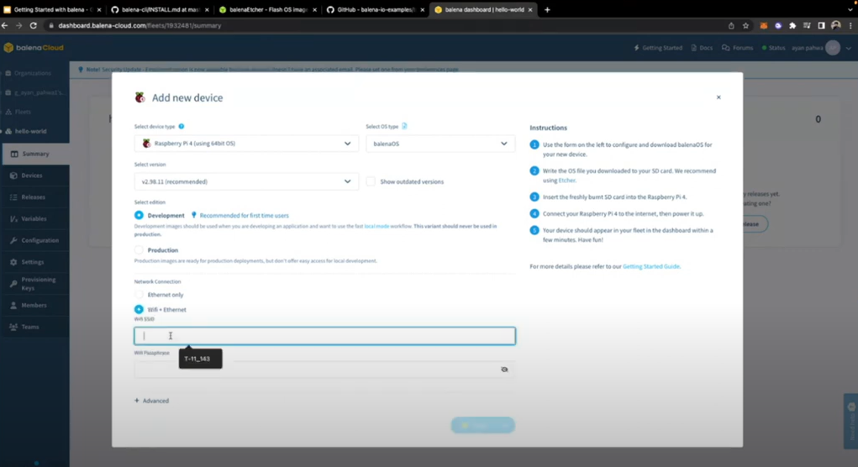Image resolution: width=858 pixels, height=467 pixels.
Task: Open the Etcher link in instructions
Action: 566,181
